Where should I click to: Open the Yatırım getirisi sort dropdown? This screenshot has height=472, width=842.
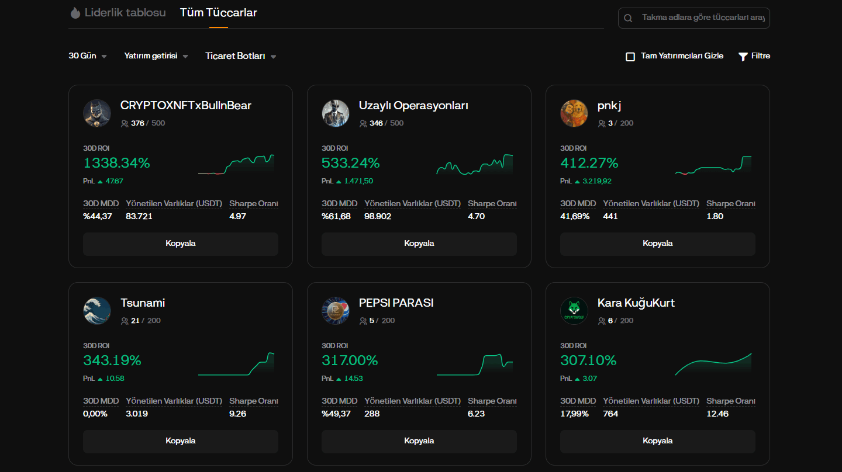tap(156, 56)
